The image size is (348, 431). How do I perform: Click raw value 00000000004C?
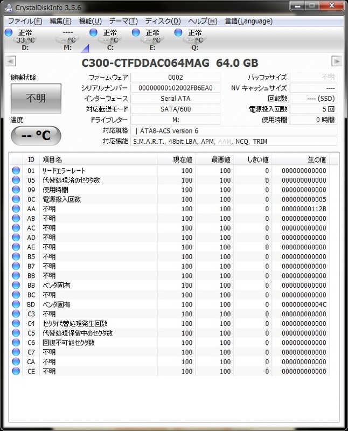(x=304, y=304)
